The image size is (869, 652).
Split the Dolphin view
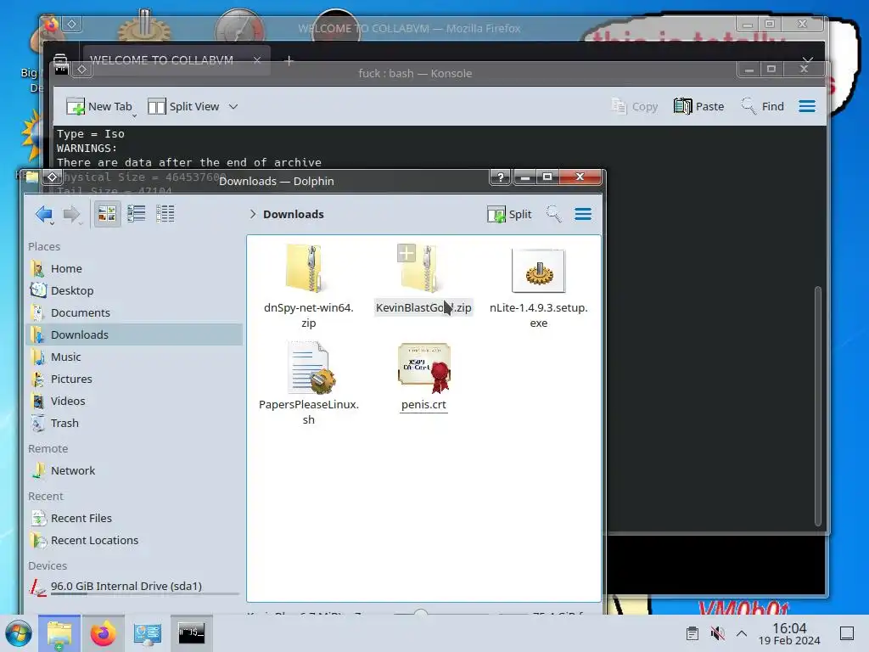coord(509,214)
